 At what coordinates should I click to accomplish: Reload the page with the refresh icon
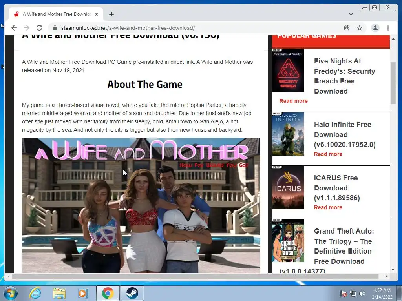coord(39,28)
